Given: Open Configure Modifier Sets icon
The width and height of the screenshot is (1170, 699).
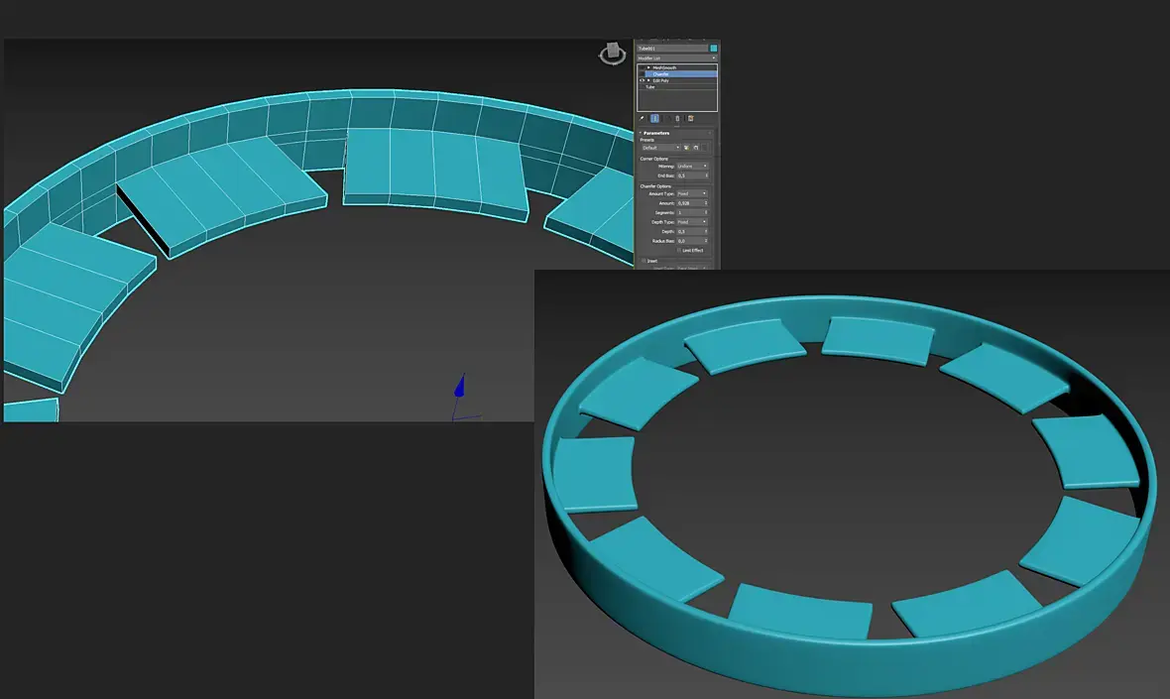Looking at the screenshot, I should [691, 119].
